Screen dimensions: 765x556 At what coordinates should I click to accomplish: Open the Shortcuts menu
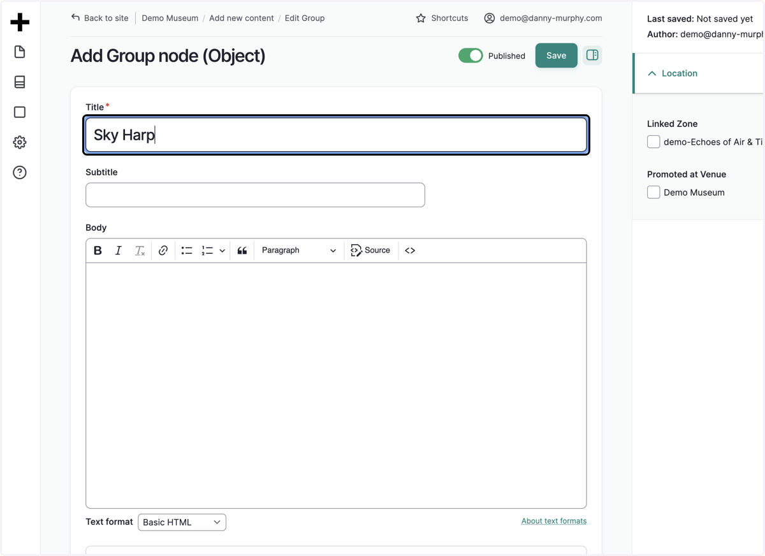442,18
